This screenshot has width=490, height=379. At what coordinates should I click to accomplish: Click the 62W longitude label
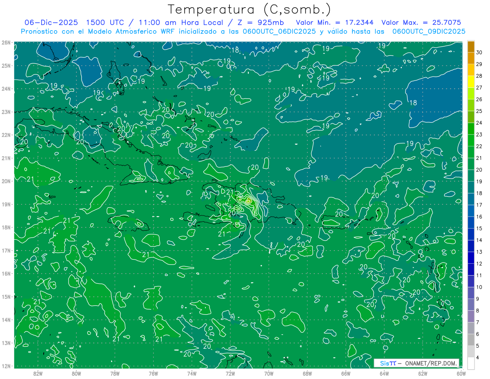423,373
